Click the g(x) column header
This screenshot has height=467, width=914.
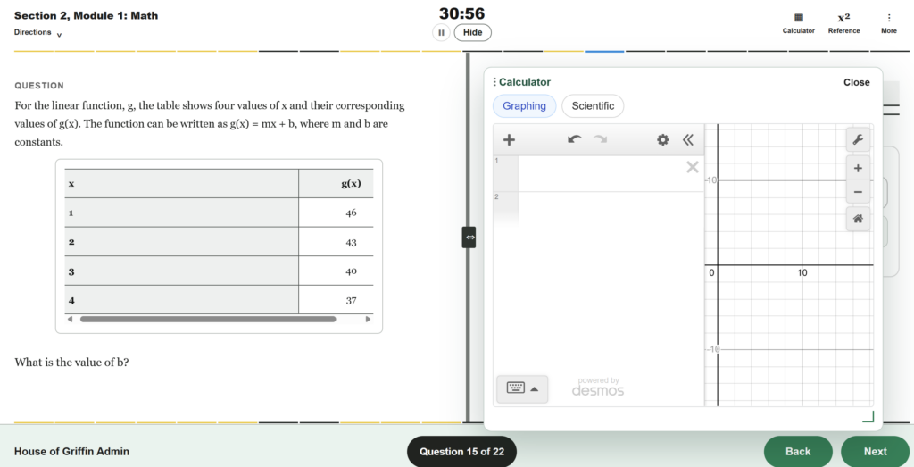point(336,184)
